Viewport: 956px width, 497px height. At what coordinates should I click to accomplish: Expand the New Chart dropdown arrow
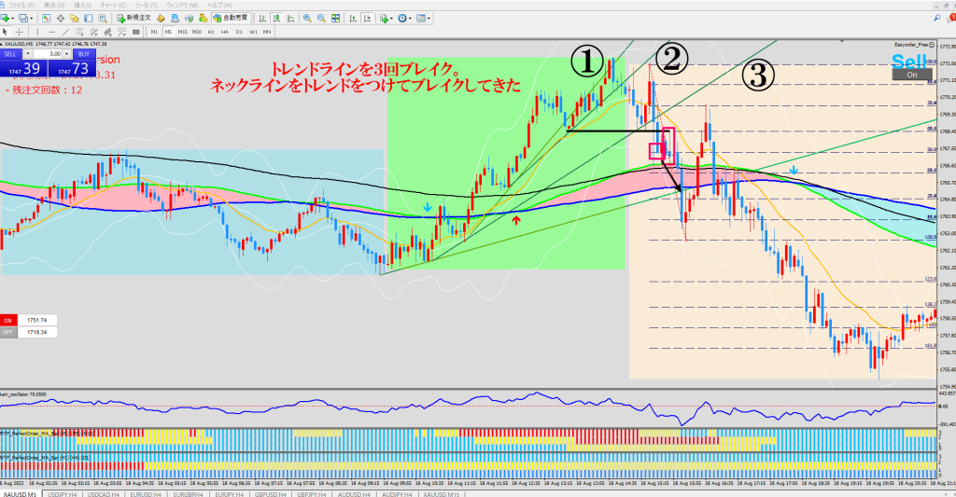click(12, 19)
